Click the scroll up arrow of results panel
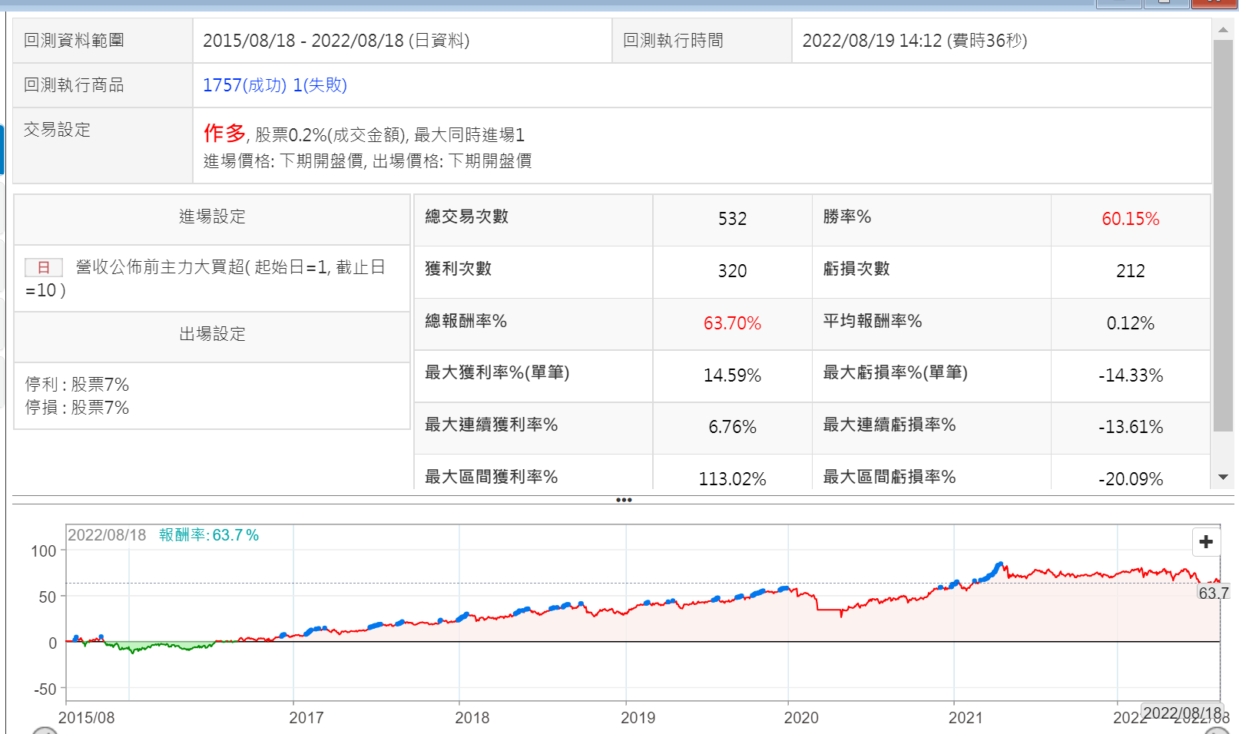 (x=1223, y=30)
